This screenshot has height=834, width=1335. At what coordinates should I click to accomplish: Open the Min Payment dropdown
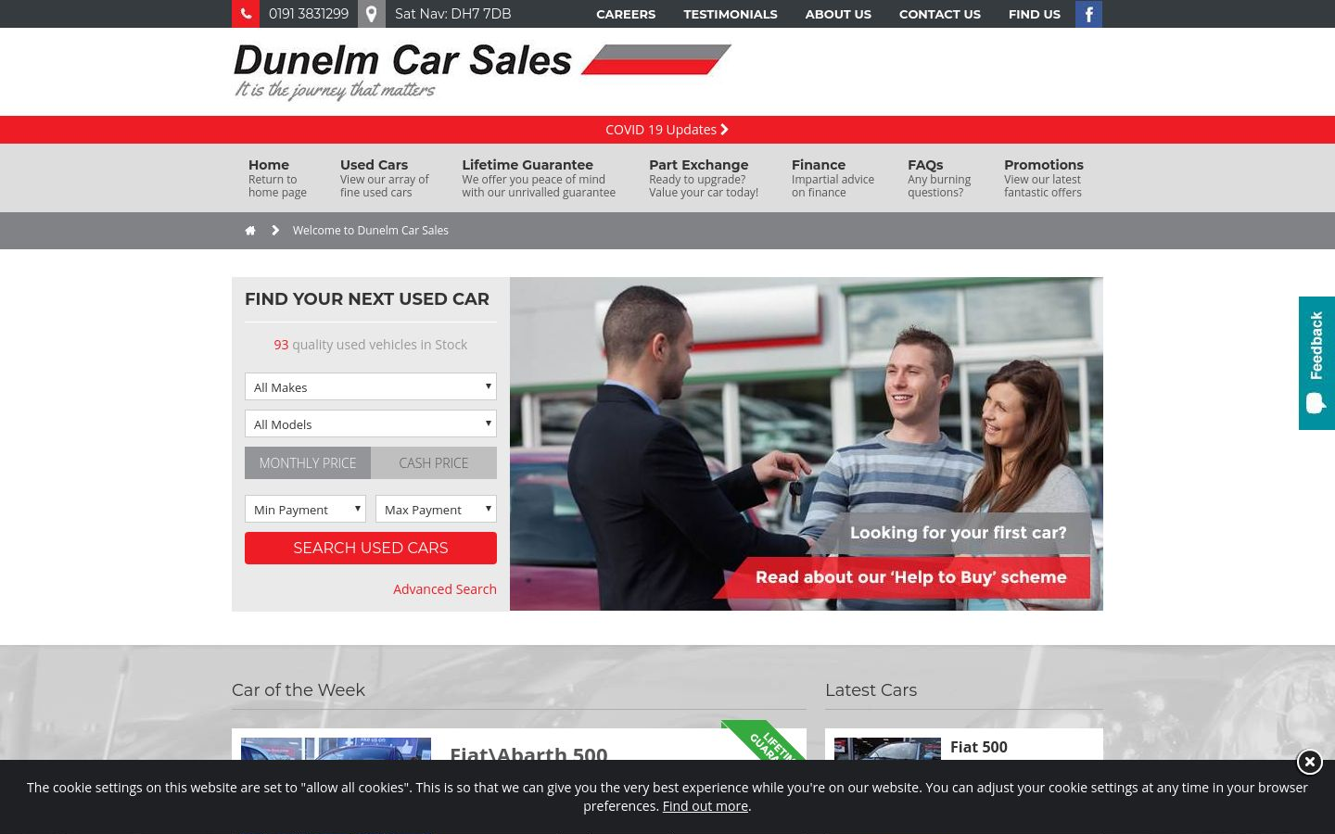point(305,509)
